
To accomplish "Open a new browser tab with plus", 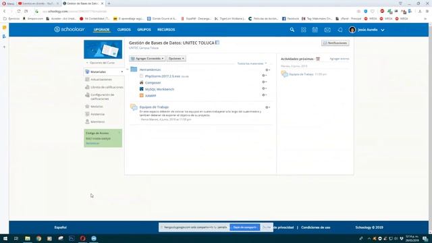I will click(109, 3).
